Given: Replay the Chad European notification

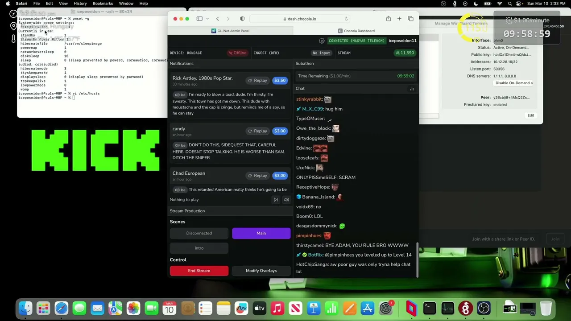Looking at the screenshot, I should pyautogui.click(x=257, y=176).
